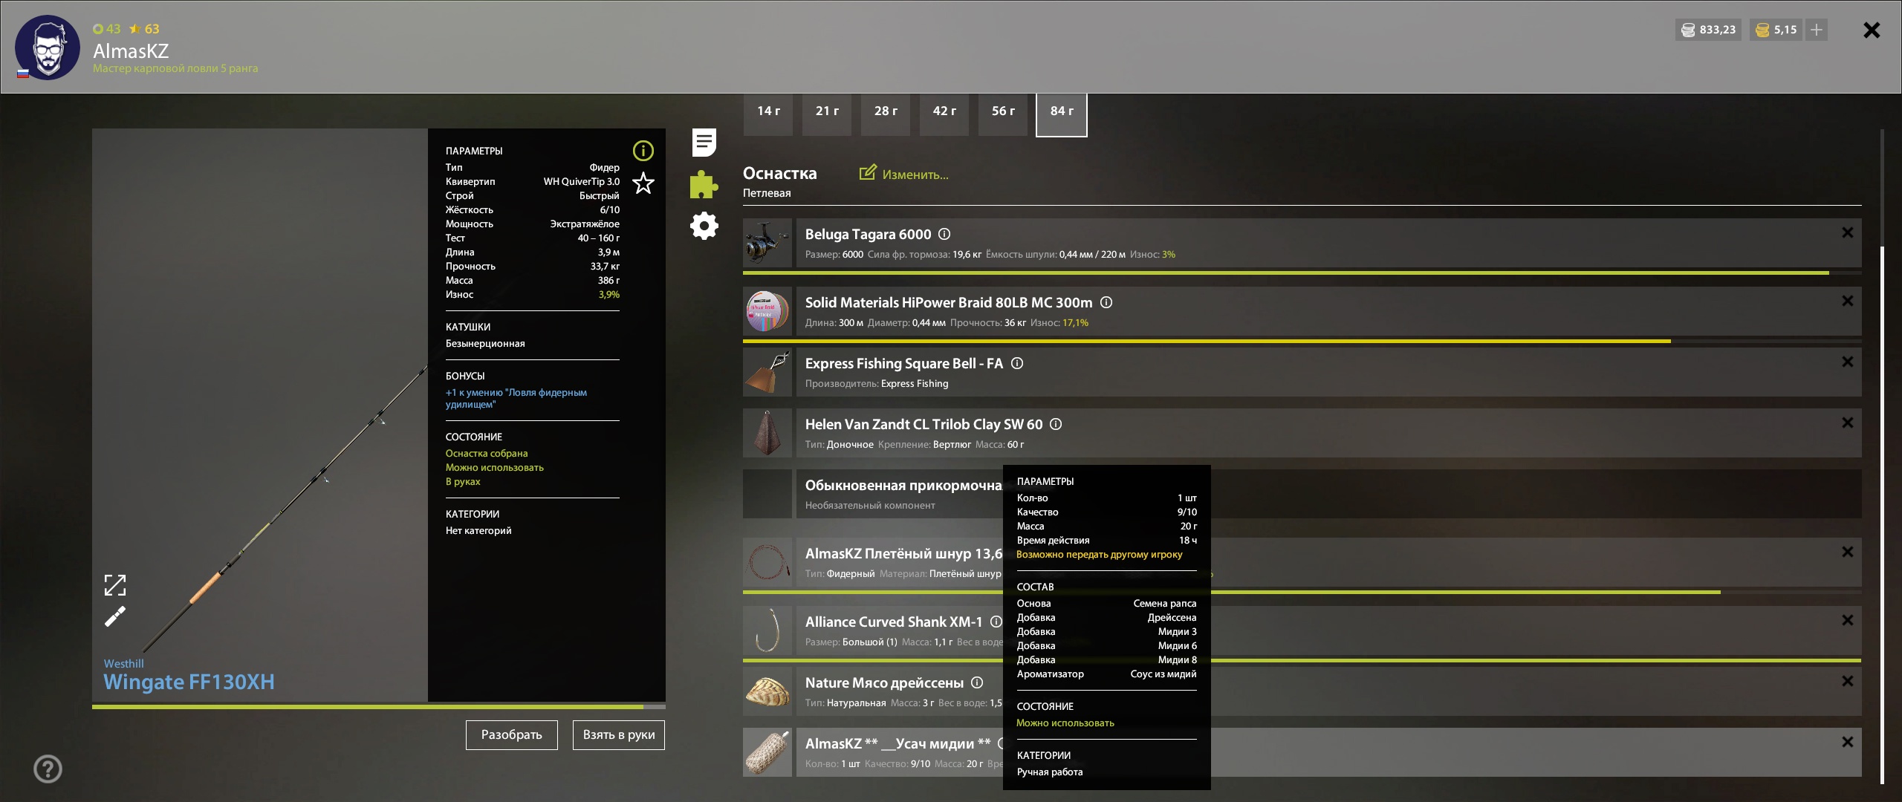Click the Разобрать disassemble button
This screenshot has height=802, width=1902.
[x=512, y=734]
